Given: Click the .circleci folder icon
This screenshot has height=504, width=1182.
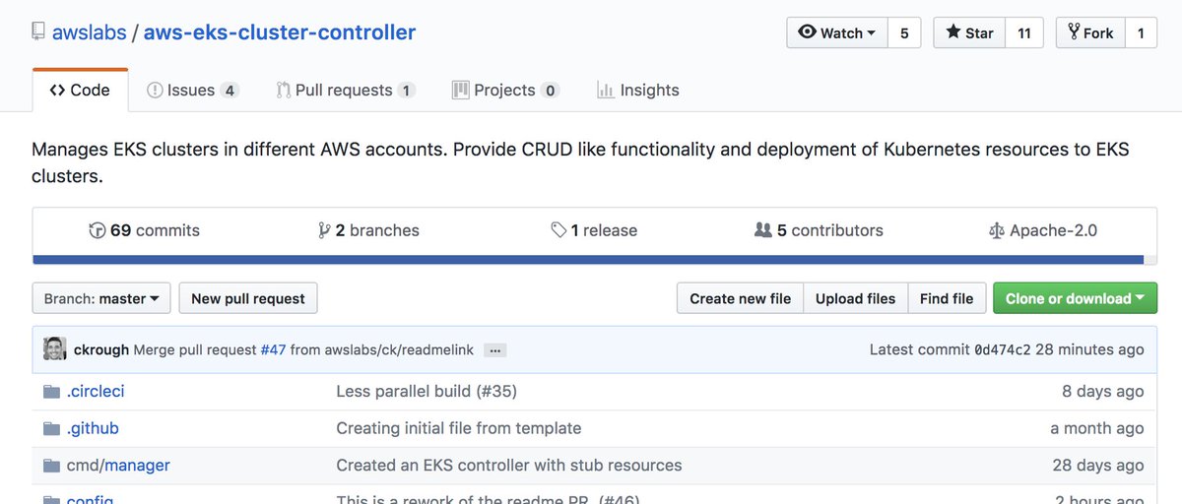Looking at the screenshot, I should pyautogui.click(x=52, y=392).
